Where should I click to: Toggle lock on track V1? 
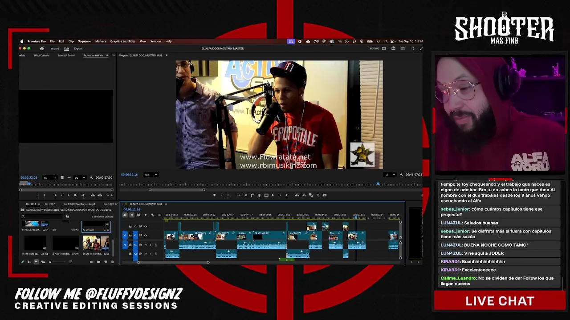click(130, 235)
